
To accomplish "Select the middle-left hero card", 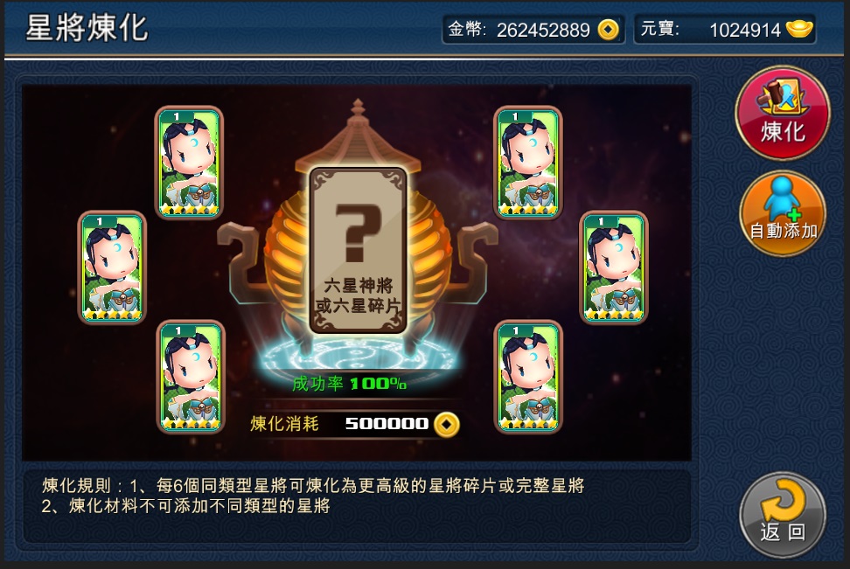I will [112, 267].
